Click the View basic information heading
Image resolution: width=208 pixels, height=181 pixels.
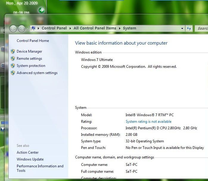click(121, 43)
